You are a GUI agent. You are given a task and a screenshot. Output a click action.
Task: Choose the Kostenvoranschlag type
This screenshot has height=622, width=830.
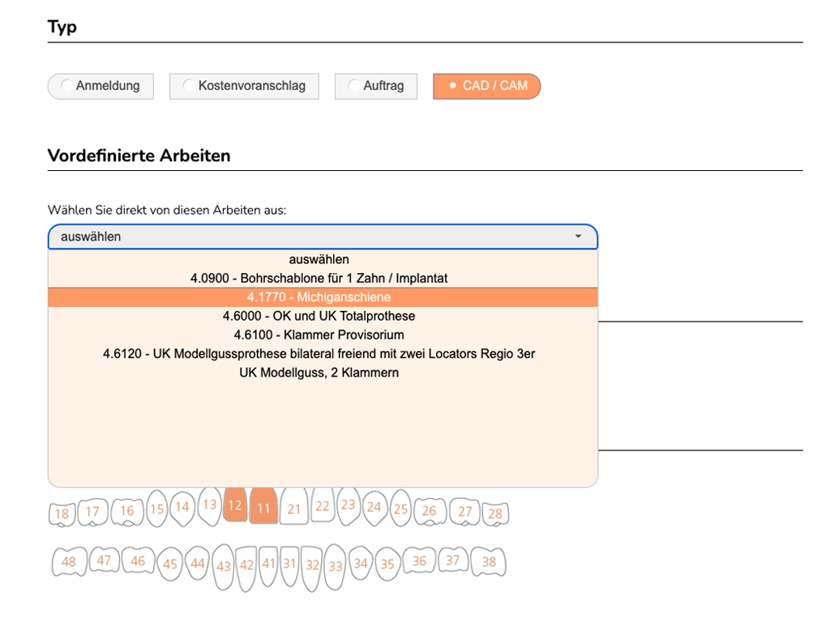click(x=244, y=86)
